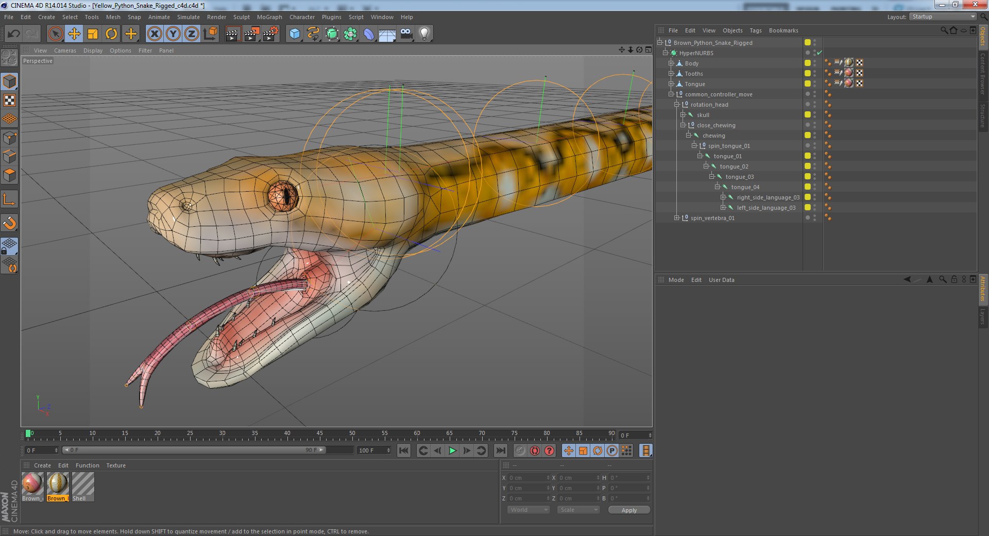Open the material manager Texture menu
Image resolution: width=989 pixels, height=536 pixels.
coord(116,465)
